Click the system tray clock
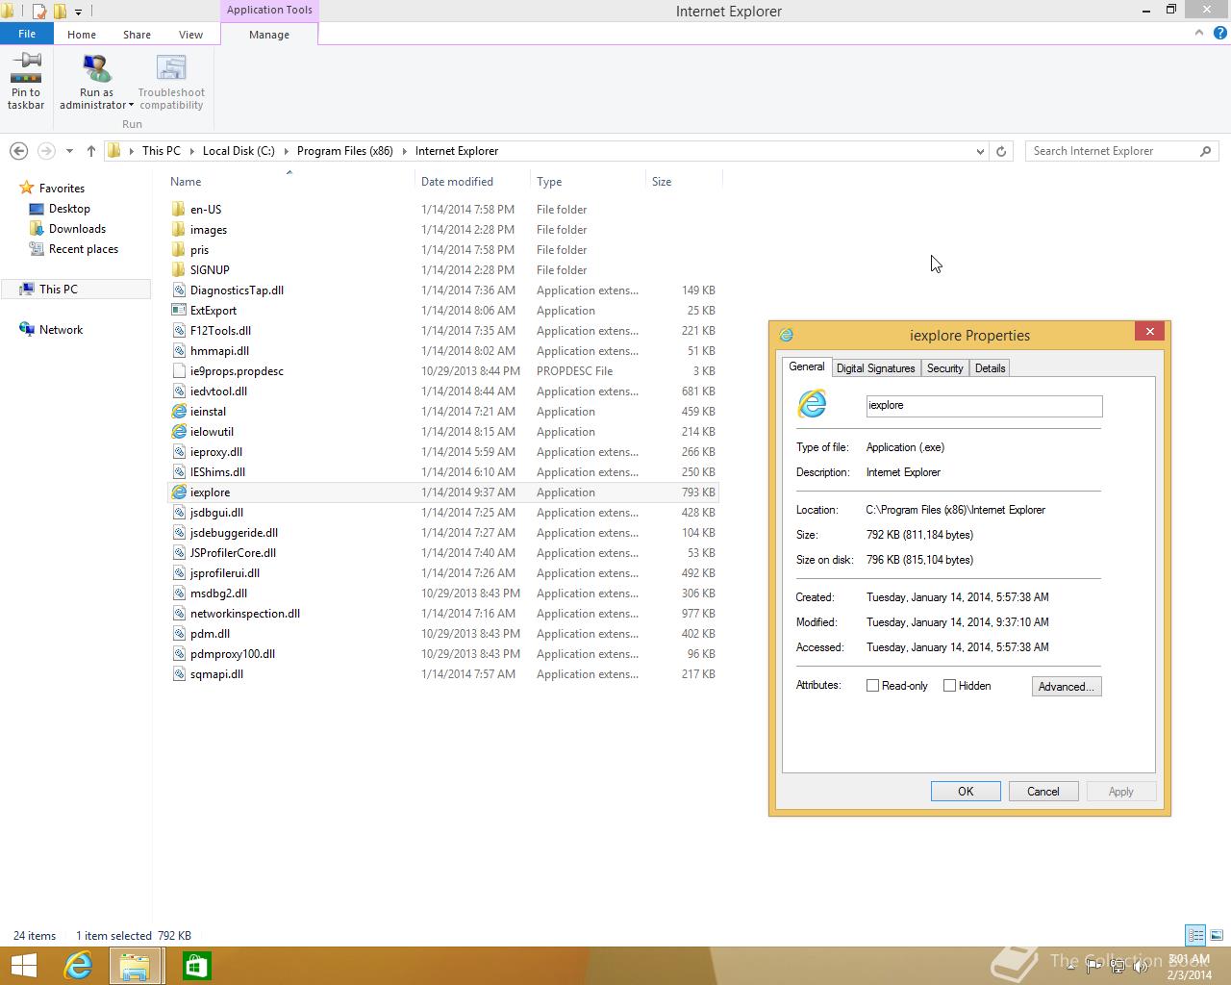Image resolution: width=1231 pixels, height=985 pixels. click(1189, 967)
